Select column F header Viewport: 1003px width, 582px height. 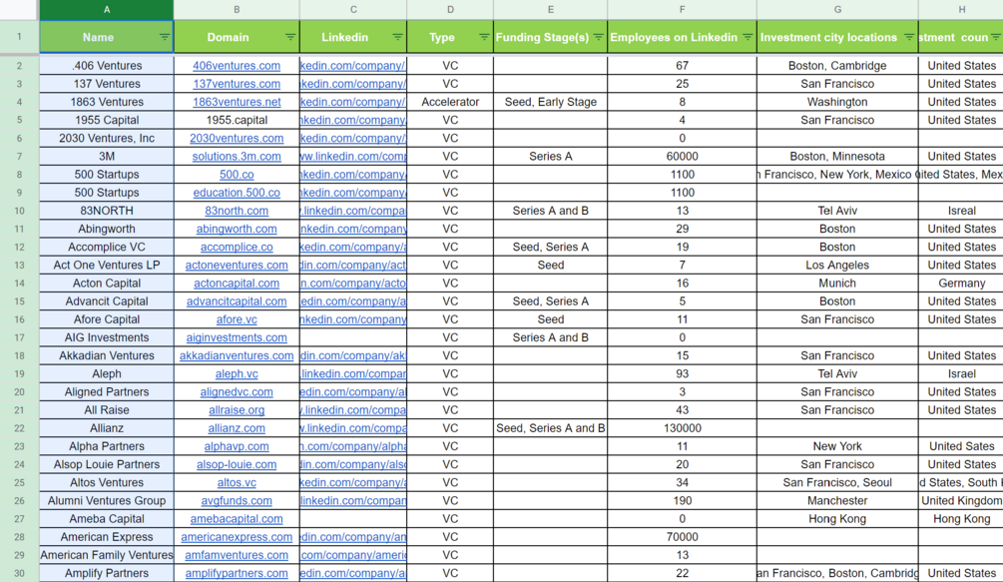click(x=682, y=10)
